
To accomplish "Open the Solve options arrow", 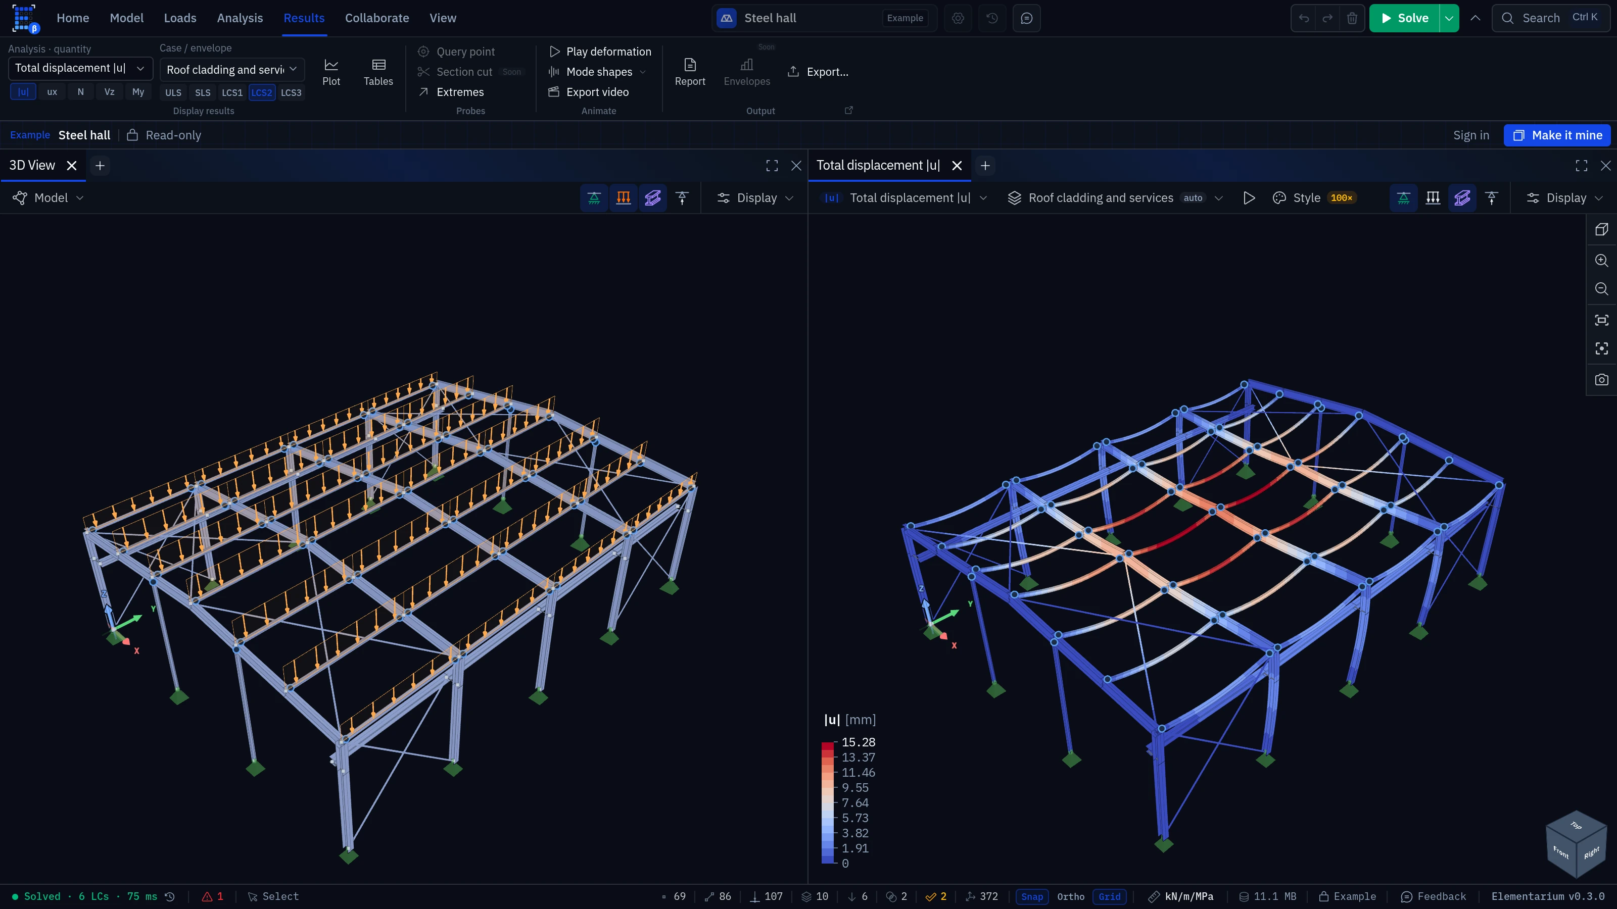I will (x=1449, y=18).
